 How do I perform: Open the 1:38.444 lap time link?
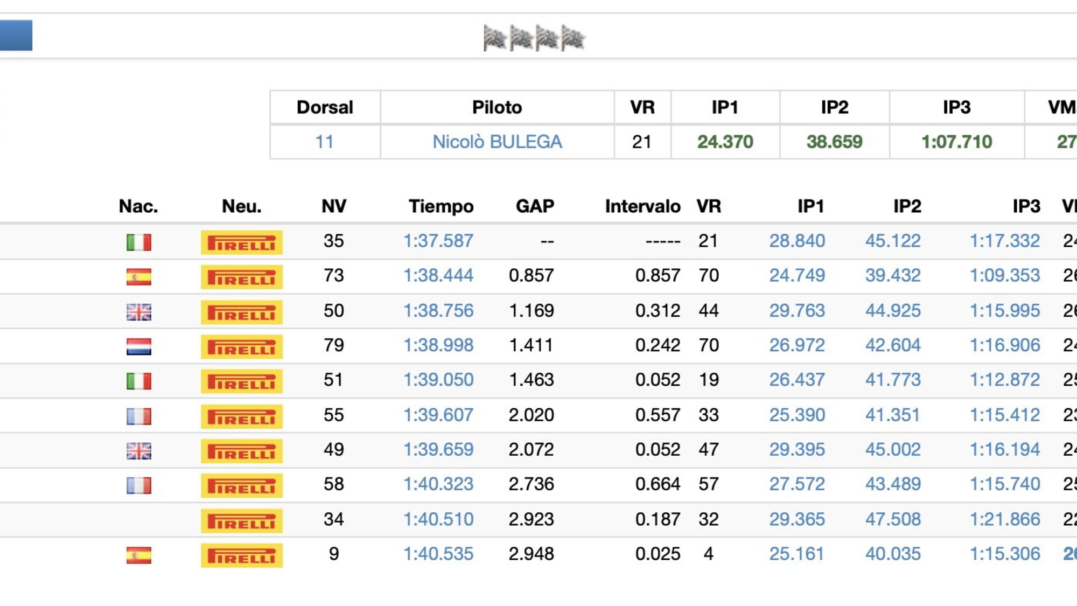point(438,275)
